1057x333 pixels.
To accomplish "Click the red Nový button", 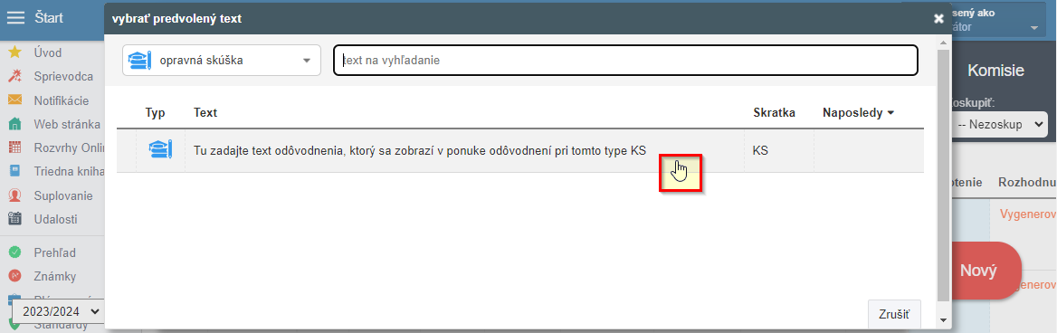I will coord(978,271).
